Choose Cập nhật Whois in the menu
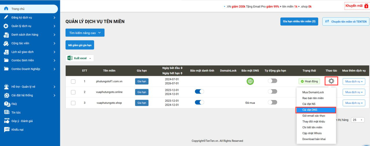This screenshot has width=370, height=146. (x=312, y=133)
